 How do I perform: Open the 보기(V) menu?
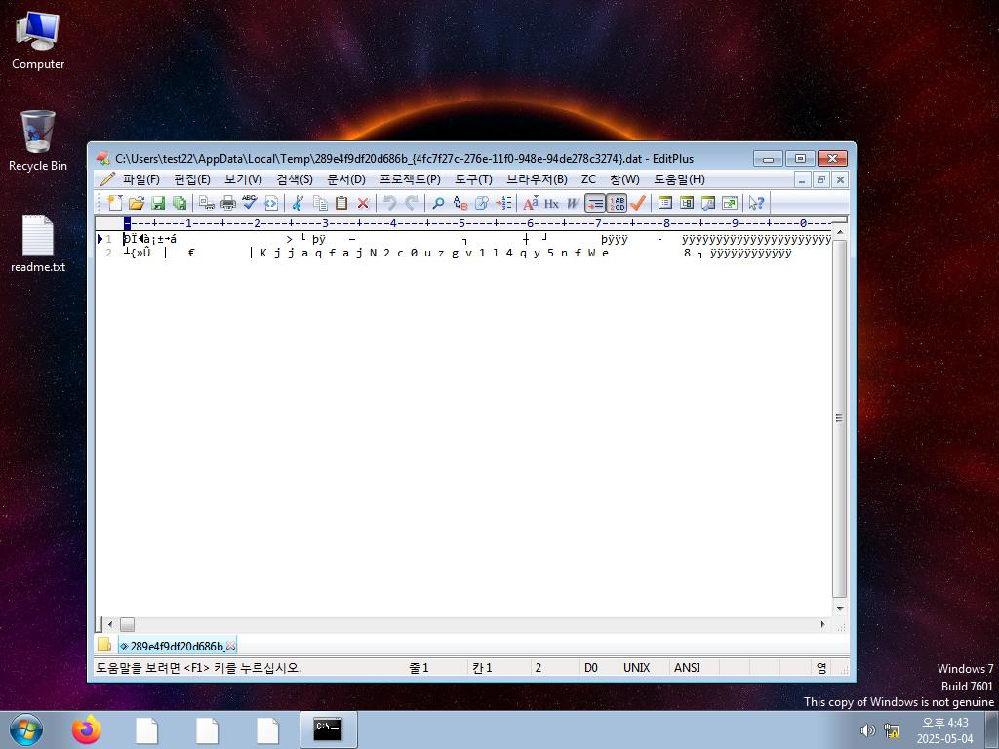coord(243,179)
